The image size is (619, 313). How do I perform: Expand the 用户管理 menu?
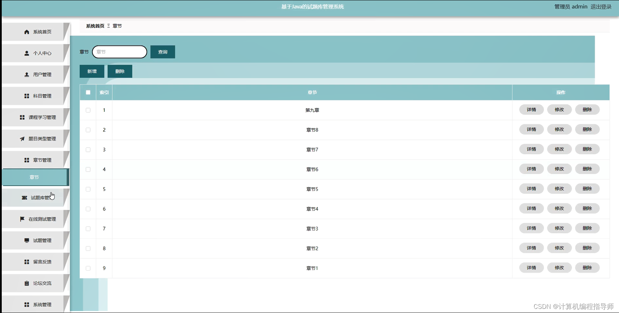(x=36, y=75)
